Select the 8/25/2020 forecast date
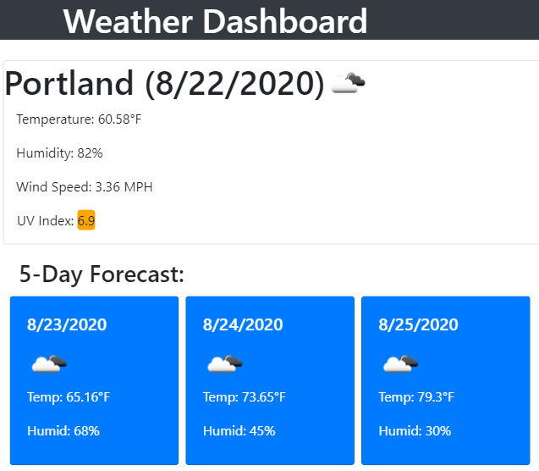 (x=418, y=324)
